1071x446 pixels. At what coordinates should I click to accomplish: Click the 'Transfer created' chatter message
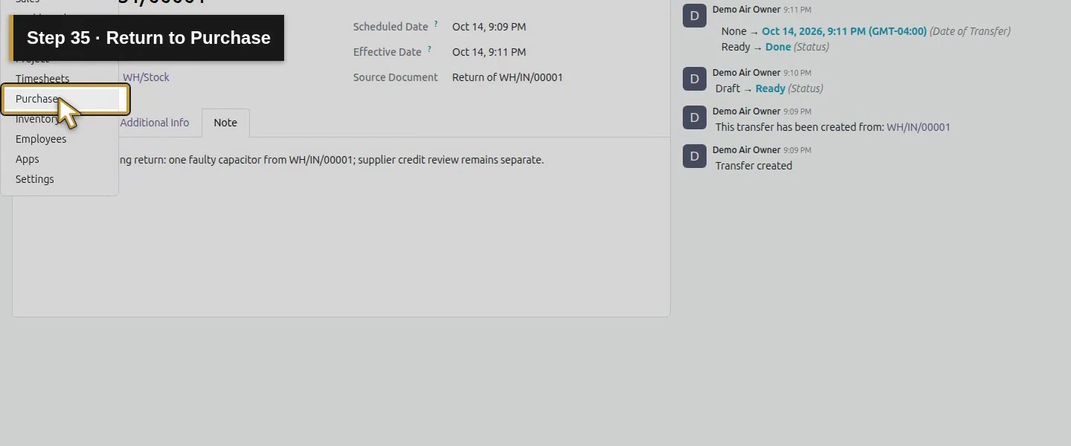[753, 166]
